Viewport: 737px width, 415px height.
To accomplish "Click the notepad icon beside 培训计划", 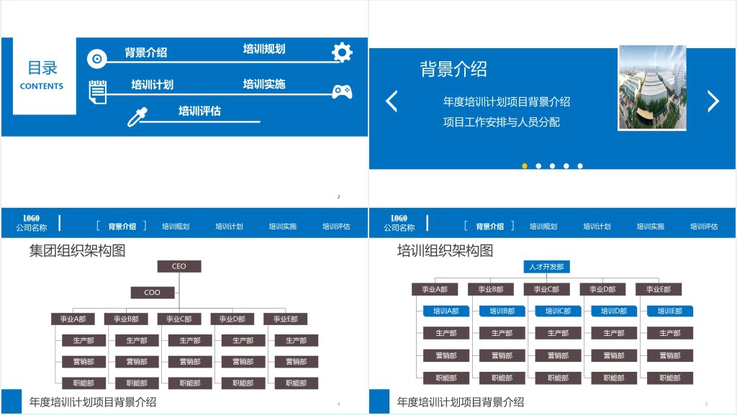I will (x=97, y=91).
